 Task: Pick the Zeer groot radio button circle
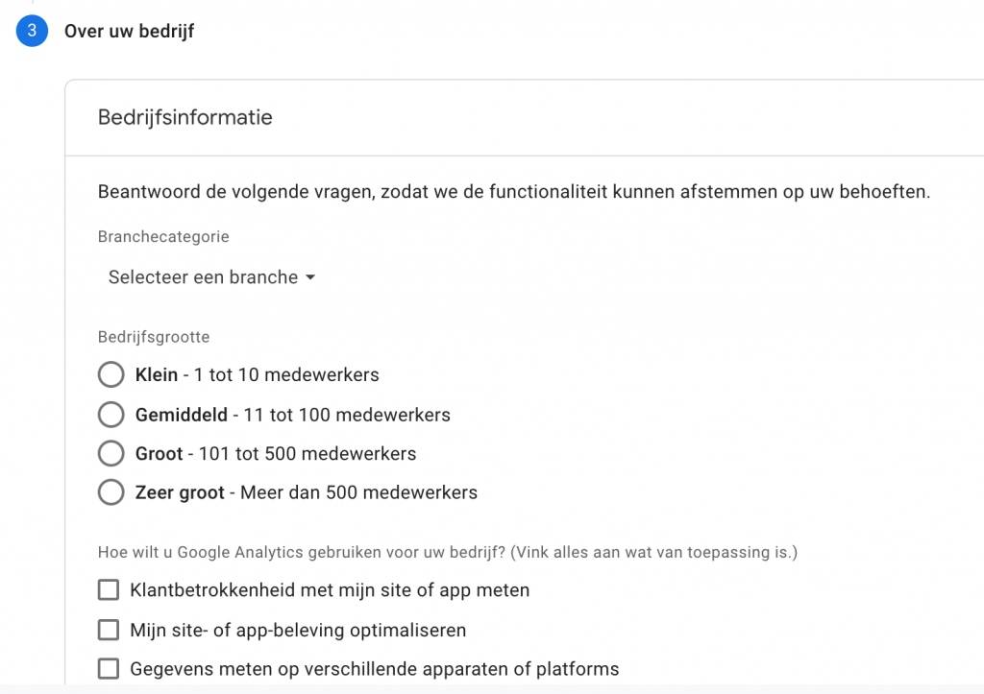pyautogui.click(x=111, y=492)
